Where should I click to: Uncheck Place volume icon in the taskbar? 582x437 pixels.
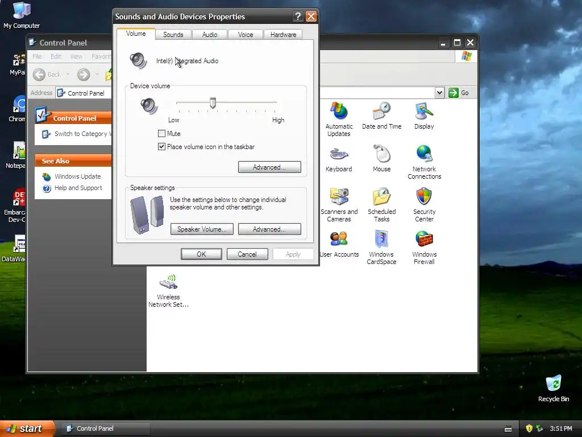point(161,147)
